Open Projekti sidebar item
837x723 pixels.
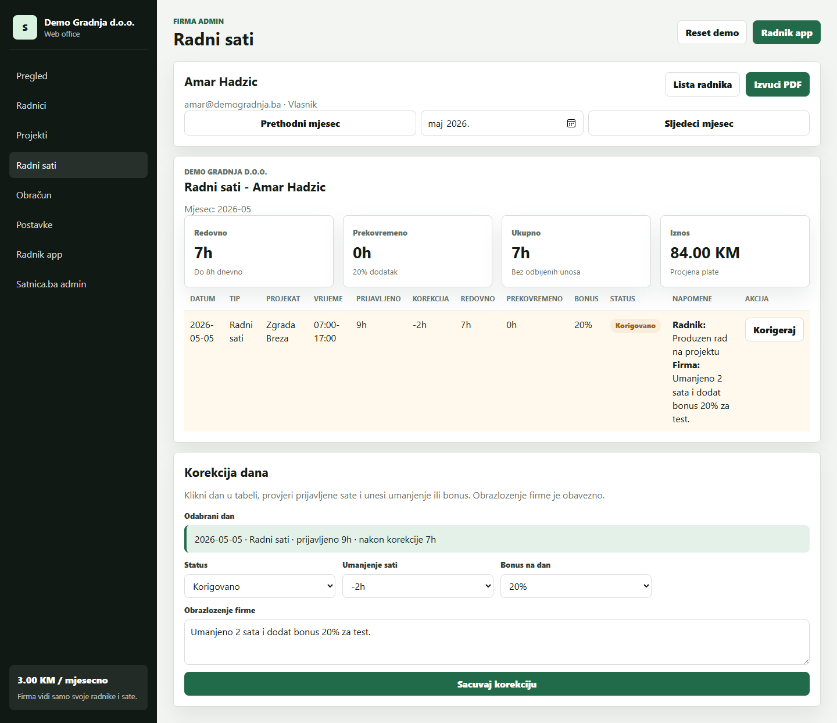[78, 135]
